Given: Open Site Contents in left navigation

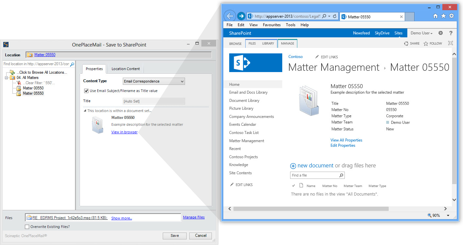Looking at the screenshot, I should click(240, 173).
